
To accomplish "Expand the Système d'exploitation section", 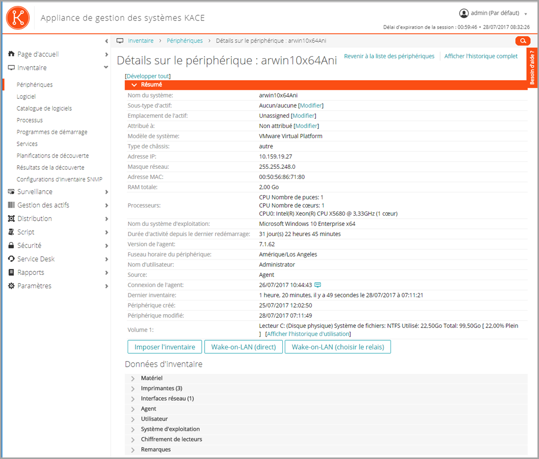I will pyautogui.click(x=326, y=429).
